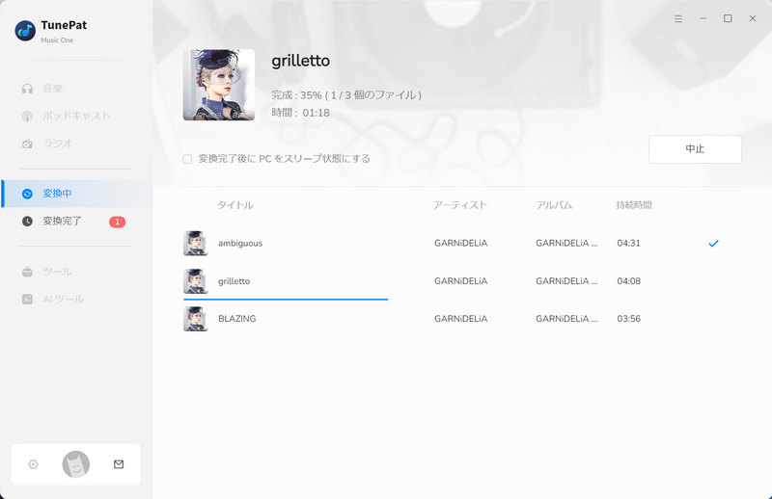
Task: Open settings via the gear icon
Action: (33, 464)
